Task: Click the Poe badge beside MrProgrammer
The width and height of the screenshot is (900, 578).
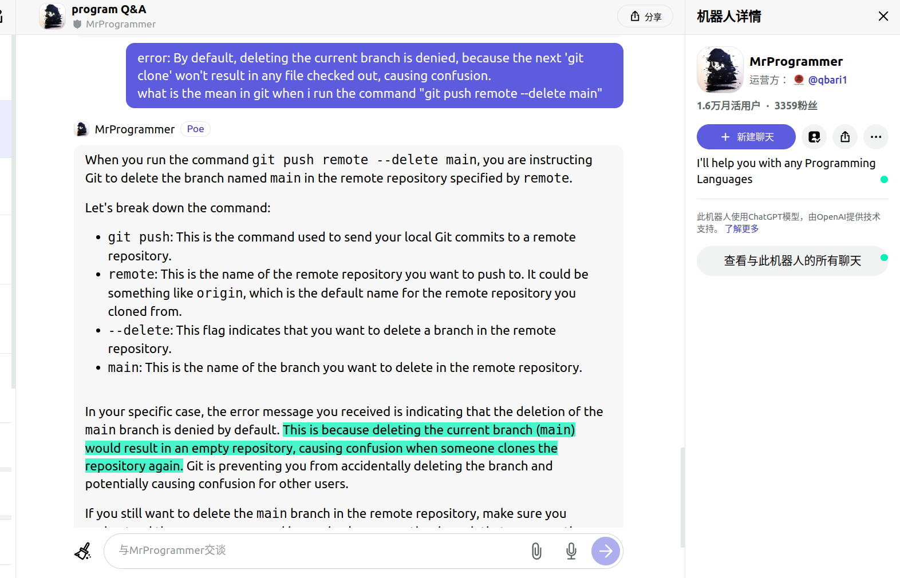Action: 195,129
